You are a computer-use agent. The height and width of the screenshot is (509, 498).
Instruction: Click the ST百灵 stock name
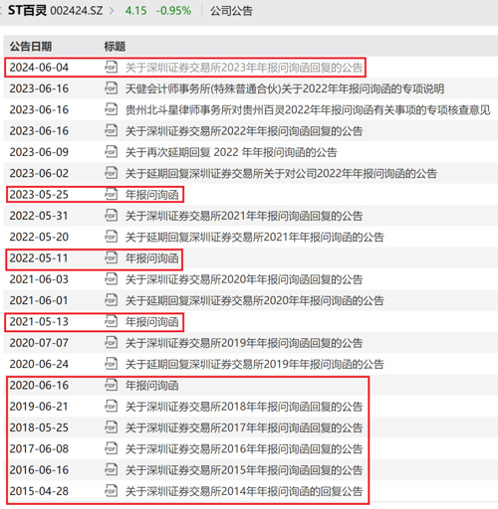click(x=27, y=10)
